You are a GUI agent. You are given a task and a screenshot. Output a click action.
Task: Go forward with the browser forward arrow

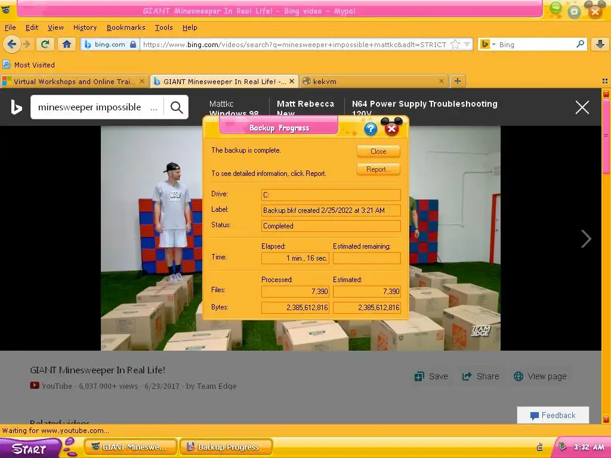[27, 44]
